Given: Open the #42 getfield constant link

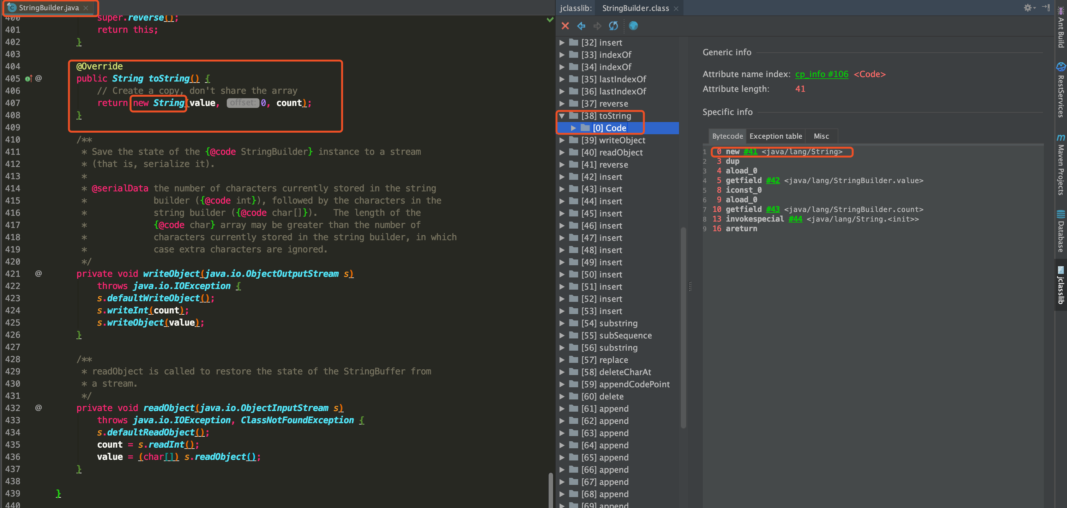Looking at the screenshot, I should [772, 181].
